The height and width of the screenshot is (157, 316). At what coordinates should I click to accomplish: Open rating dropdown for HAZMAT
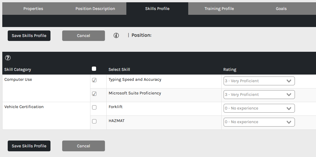[259, 122]
